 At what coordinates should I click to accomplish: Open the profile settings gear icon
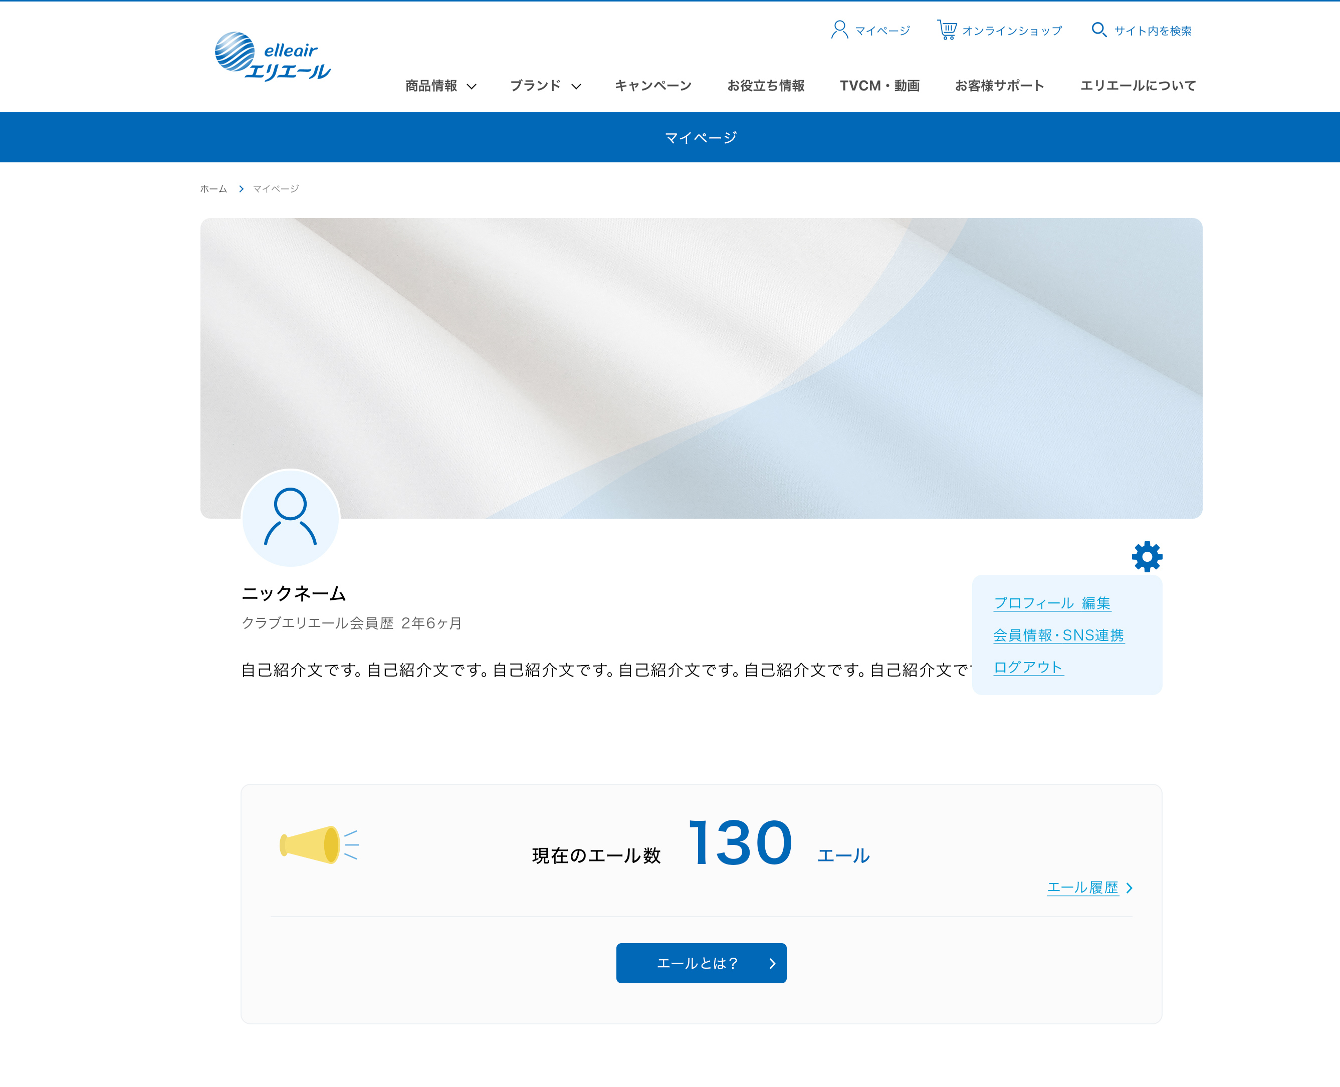coord(1146,556)
